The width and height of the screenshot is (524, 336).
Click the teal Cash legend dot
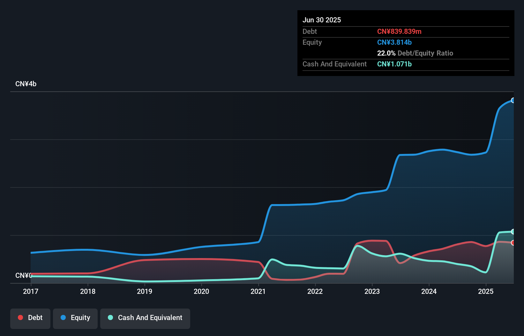coord(110,317)
